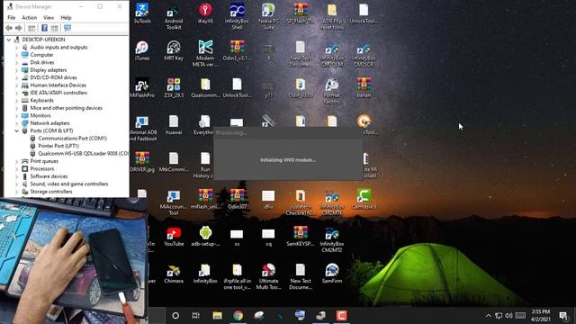Screen dimensions: 576x324
Task: Click the volume speaker icon in tray
Action: 508,316
